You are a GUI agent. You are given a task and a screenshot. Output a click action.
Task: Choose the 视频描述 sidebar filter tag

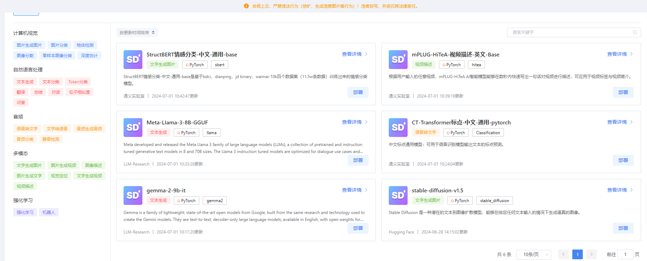tap(25, 186)
